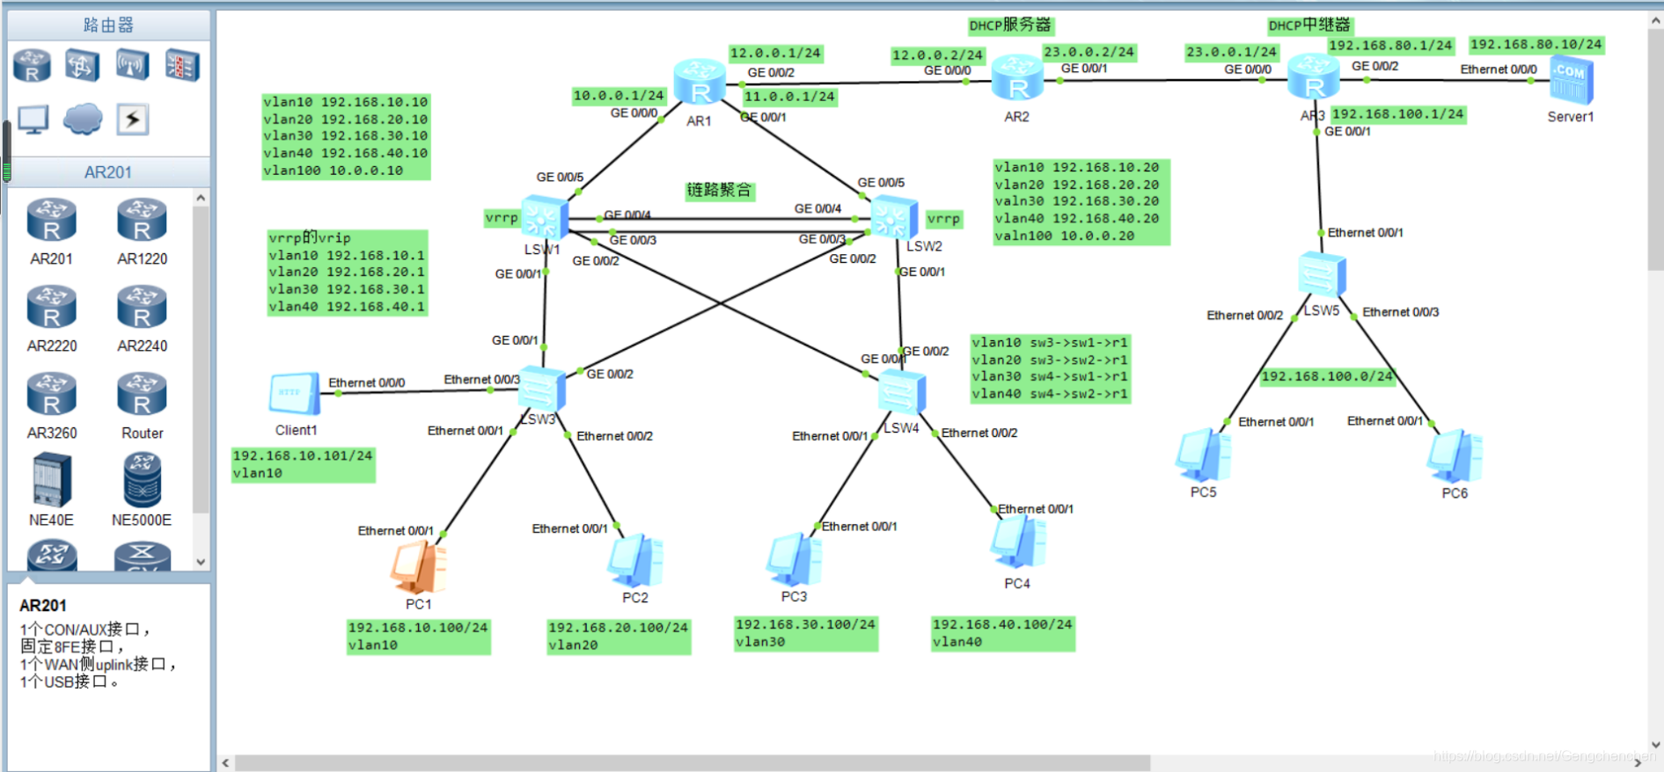Select the cable connection category icon
Screen dimensions: 1664x772
tap(133, 119)
